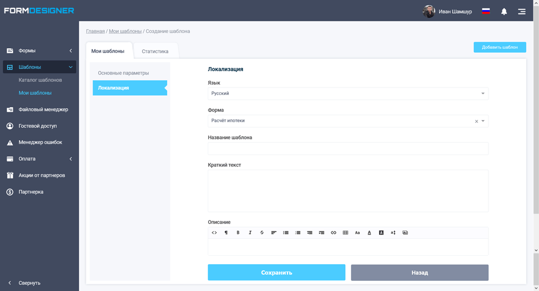
Task: Click the Сохранить button
Action: [x=276, y=272]
